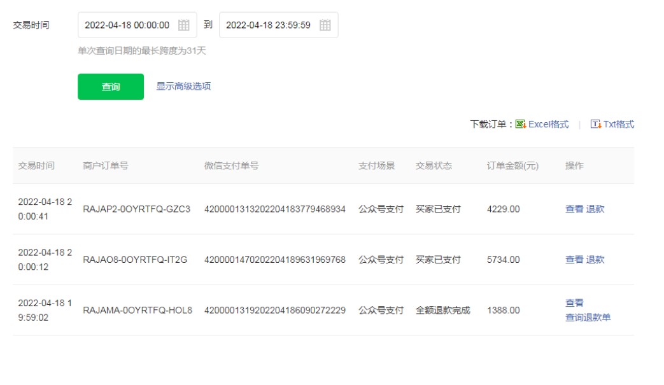
Task: Expand 显示高级选项 advanced options
Action: click(x=184, y=87)
